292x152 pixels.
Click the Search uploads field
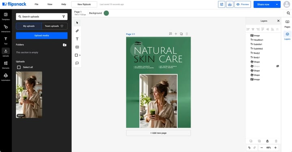(x=42, y=17)
